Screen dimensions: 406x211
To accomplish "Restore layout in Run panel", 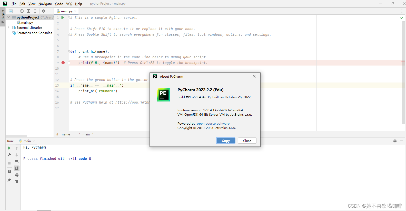I will [9, 172].
